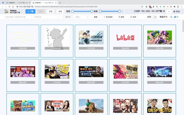
Task: Toggle the 分页 pagination switch
Action: (154, 17)
